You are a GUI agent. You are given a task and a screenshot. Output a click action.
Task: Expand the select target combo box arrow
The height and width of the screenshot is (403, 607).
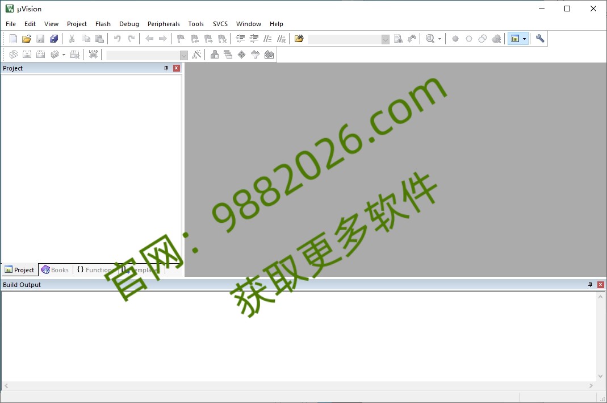point(184,55)
